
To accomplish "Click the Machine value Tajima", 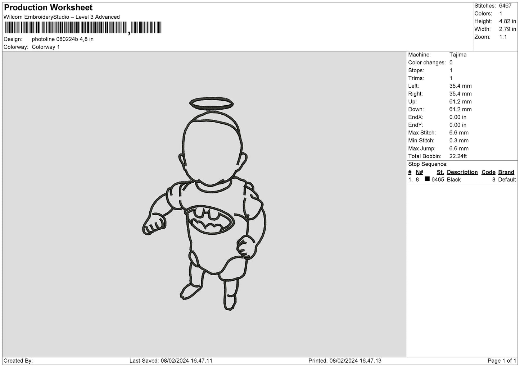I will (x=458, y=55).
